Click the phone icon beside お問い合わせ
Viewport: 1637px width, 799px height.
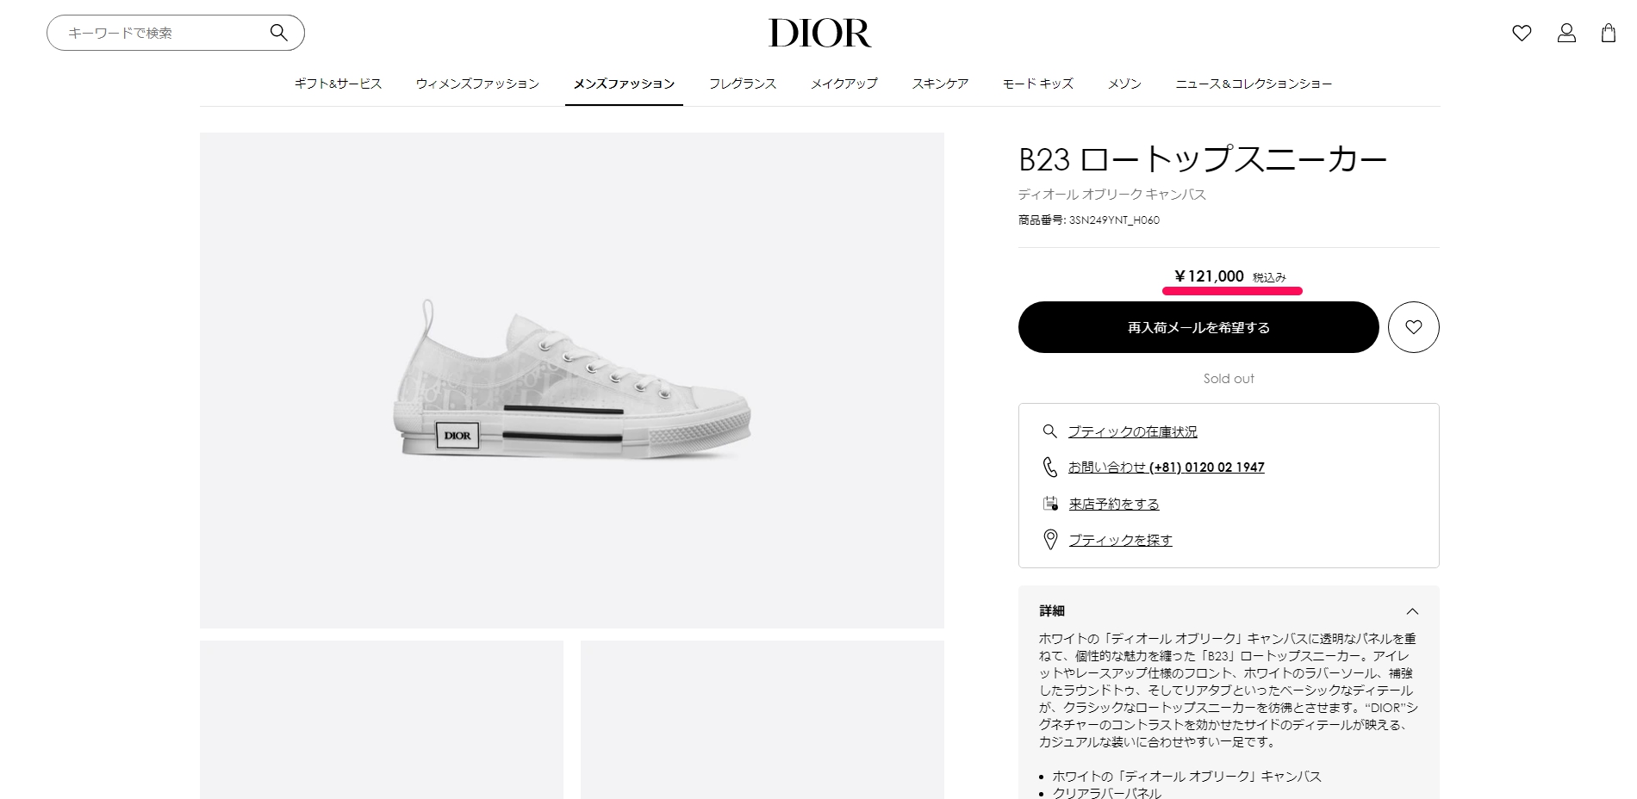1049,467
